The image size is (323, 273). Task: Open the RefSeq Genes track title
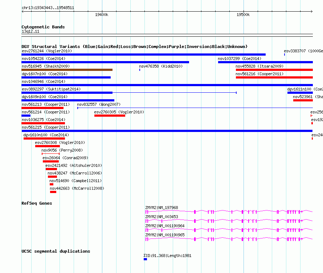pyautogui.click(x=37, y=203)
